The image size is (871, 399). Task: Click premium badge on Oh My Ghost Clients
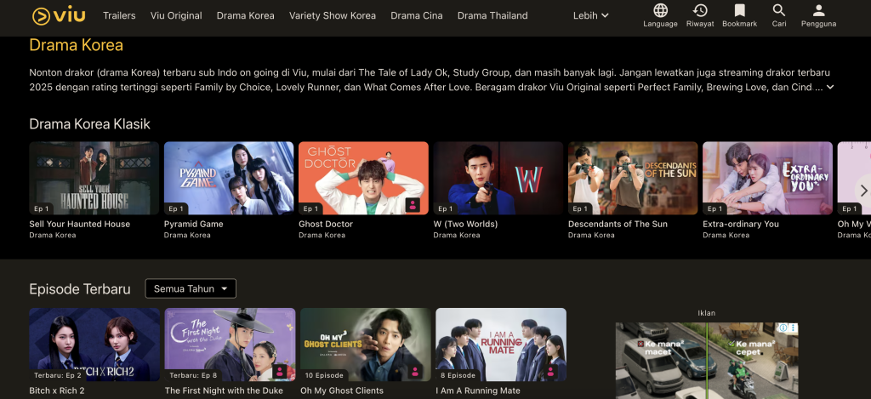415,371
